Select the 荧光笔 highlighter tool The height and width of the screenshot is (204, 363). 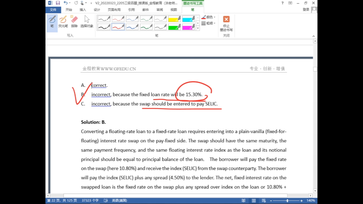63,22
